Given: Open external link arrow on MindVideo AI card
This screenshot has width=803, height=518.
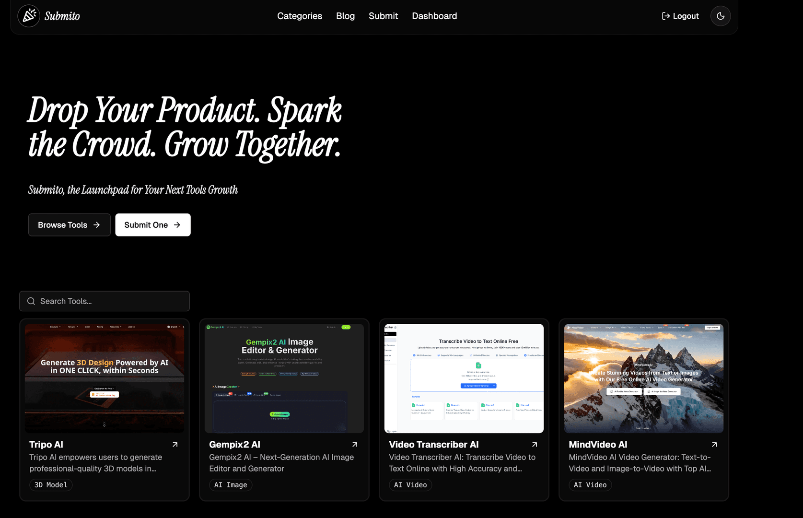Looking at the screenshot, I should pos(714,445).
